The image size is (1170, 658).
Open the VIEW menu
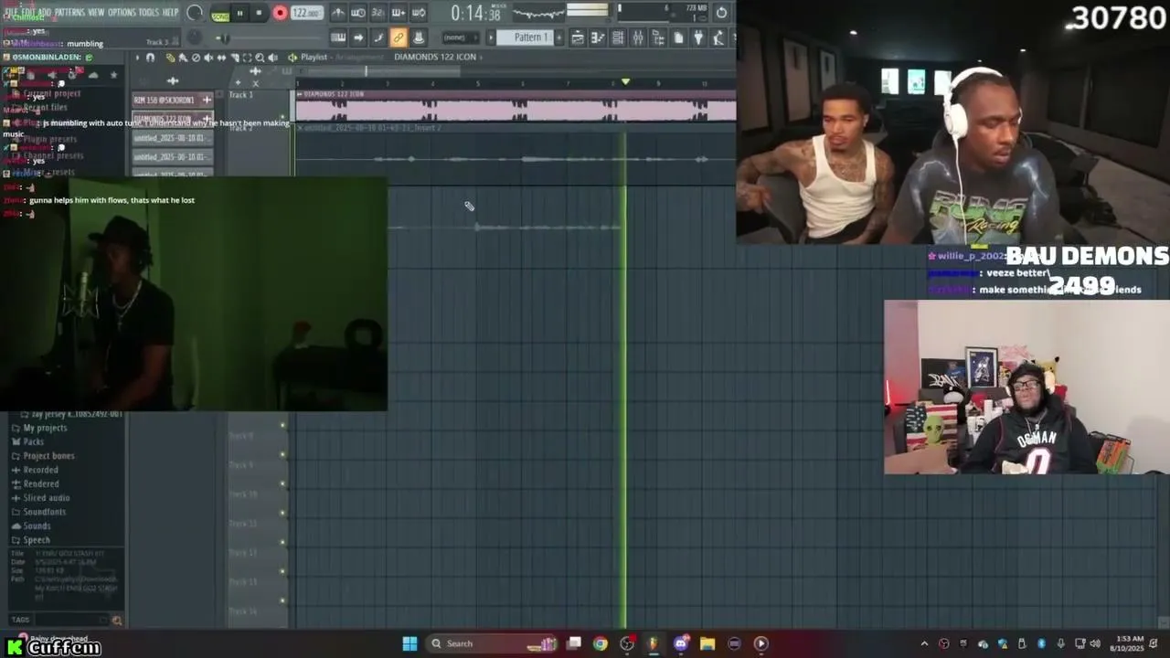[x=96, y=12]
